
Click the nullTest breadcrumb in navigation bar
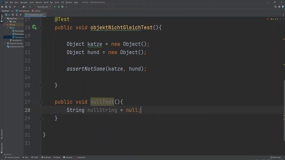[x=36, y=11]
